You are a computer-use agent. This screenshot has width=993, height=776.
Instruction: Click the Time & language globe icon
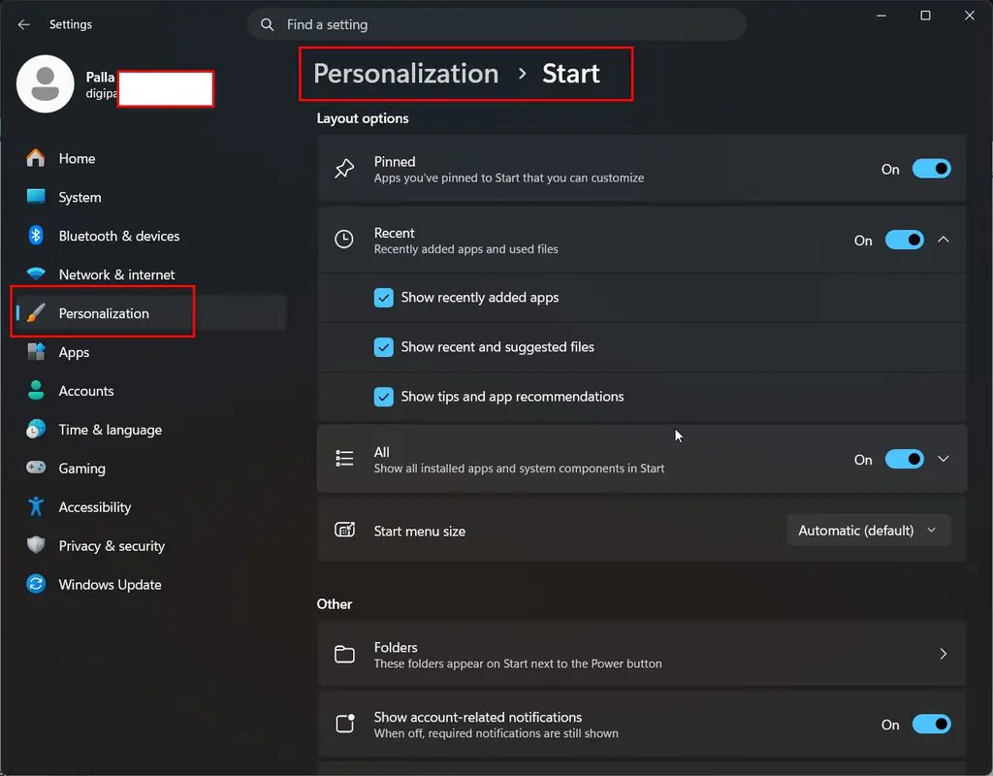tap(36, 429)
